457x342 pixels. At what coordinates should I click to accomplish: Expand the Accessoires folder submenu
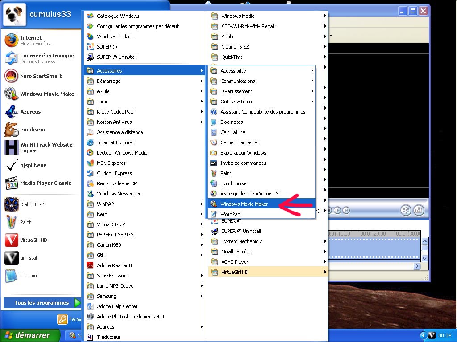[144, 71]
